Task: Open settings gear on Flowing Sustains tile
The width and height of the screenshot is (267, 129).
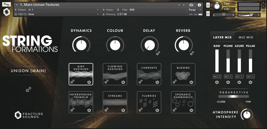Action: (x=106, y=82)
